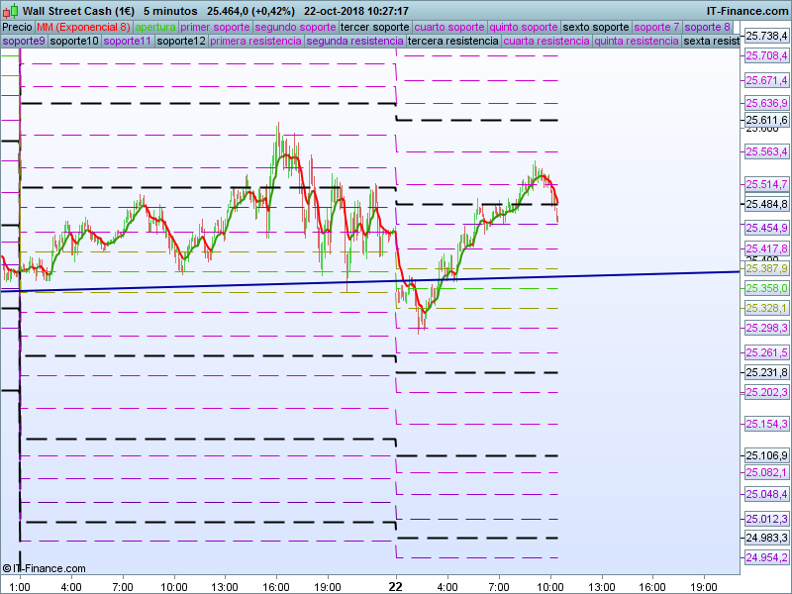Select the 25.611,6 price label
792x594 pixels.
pos(766,120)
